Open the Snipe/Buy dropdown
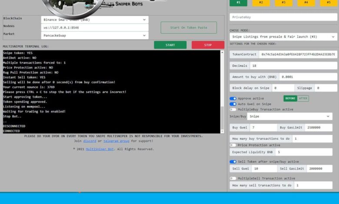Viewport: 339px width, 204px height. 289,116
